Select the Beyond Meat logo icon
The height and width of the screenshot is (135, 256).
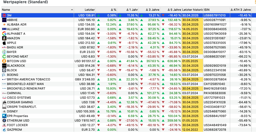(4, 56)
